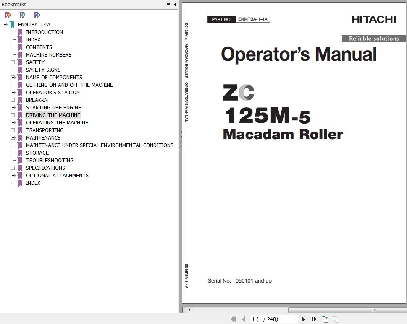This screenshot has width=407, height=324.
Task: Go to the previous page
Action: (x=244, y=319)
